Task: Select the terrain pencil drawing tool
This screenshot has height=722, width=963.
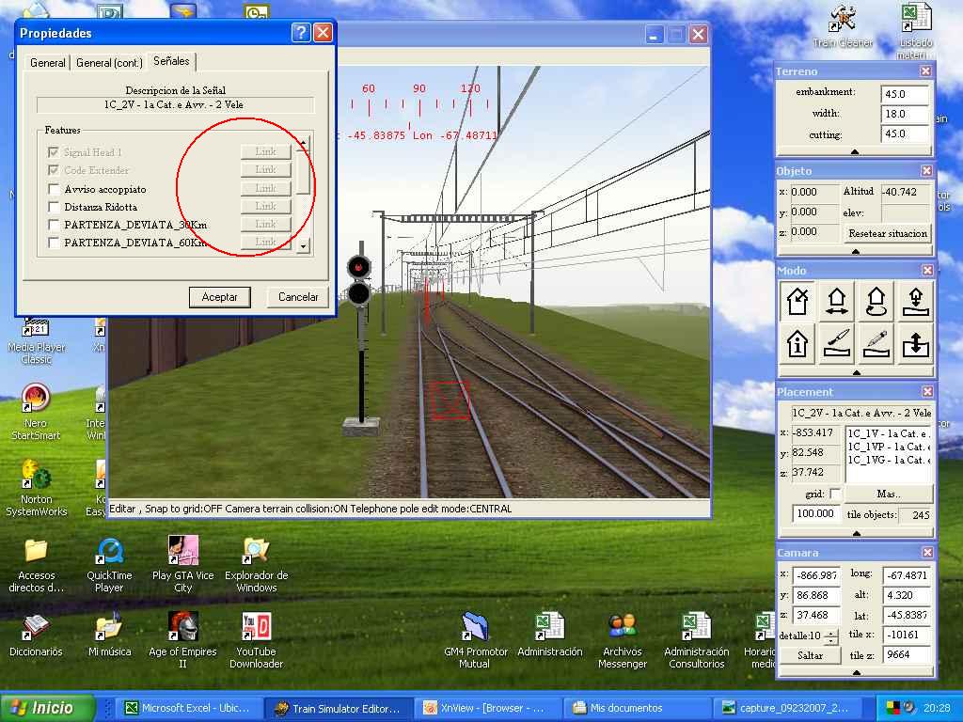Action: [876, 343]
